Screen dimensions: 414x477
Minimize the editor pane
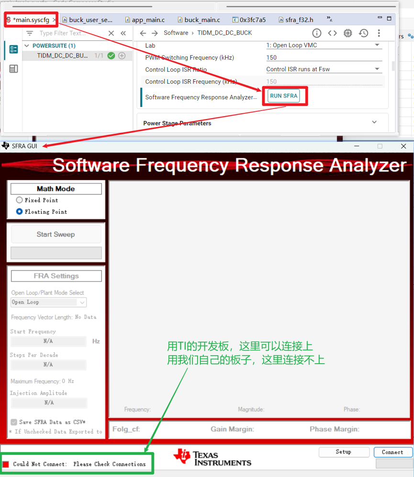pos(380,18)
